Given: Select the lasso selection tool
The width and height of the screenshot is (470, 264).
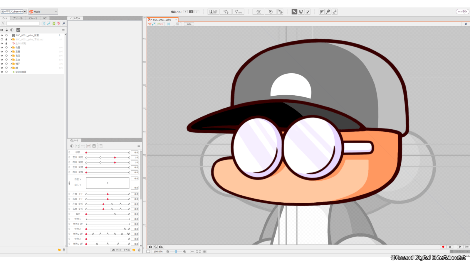Looking at the screenshot, I should coord(301,12).
